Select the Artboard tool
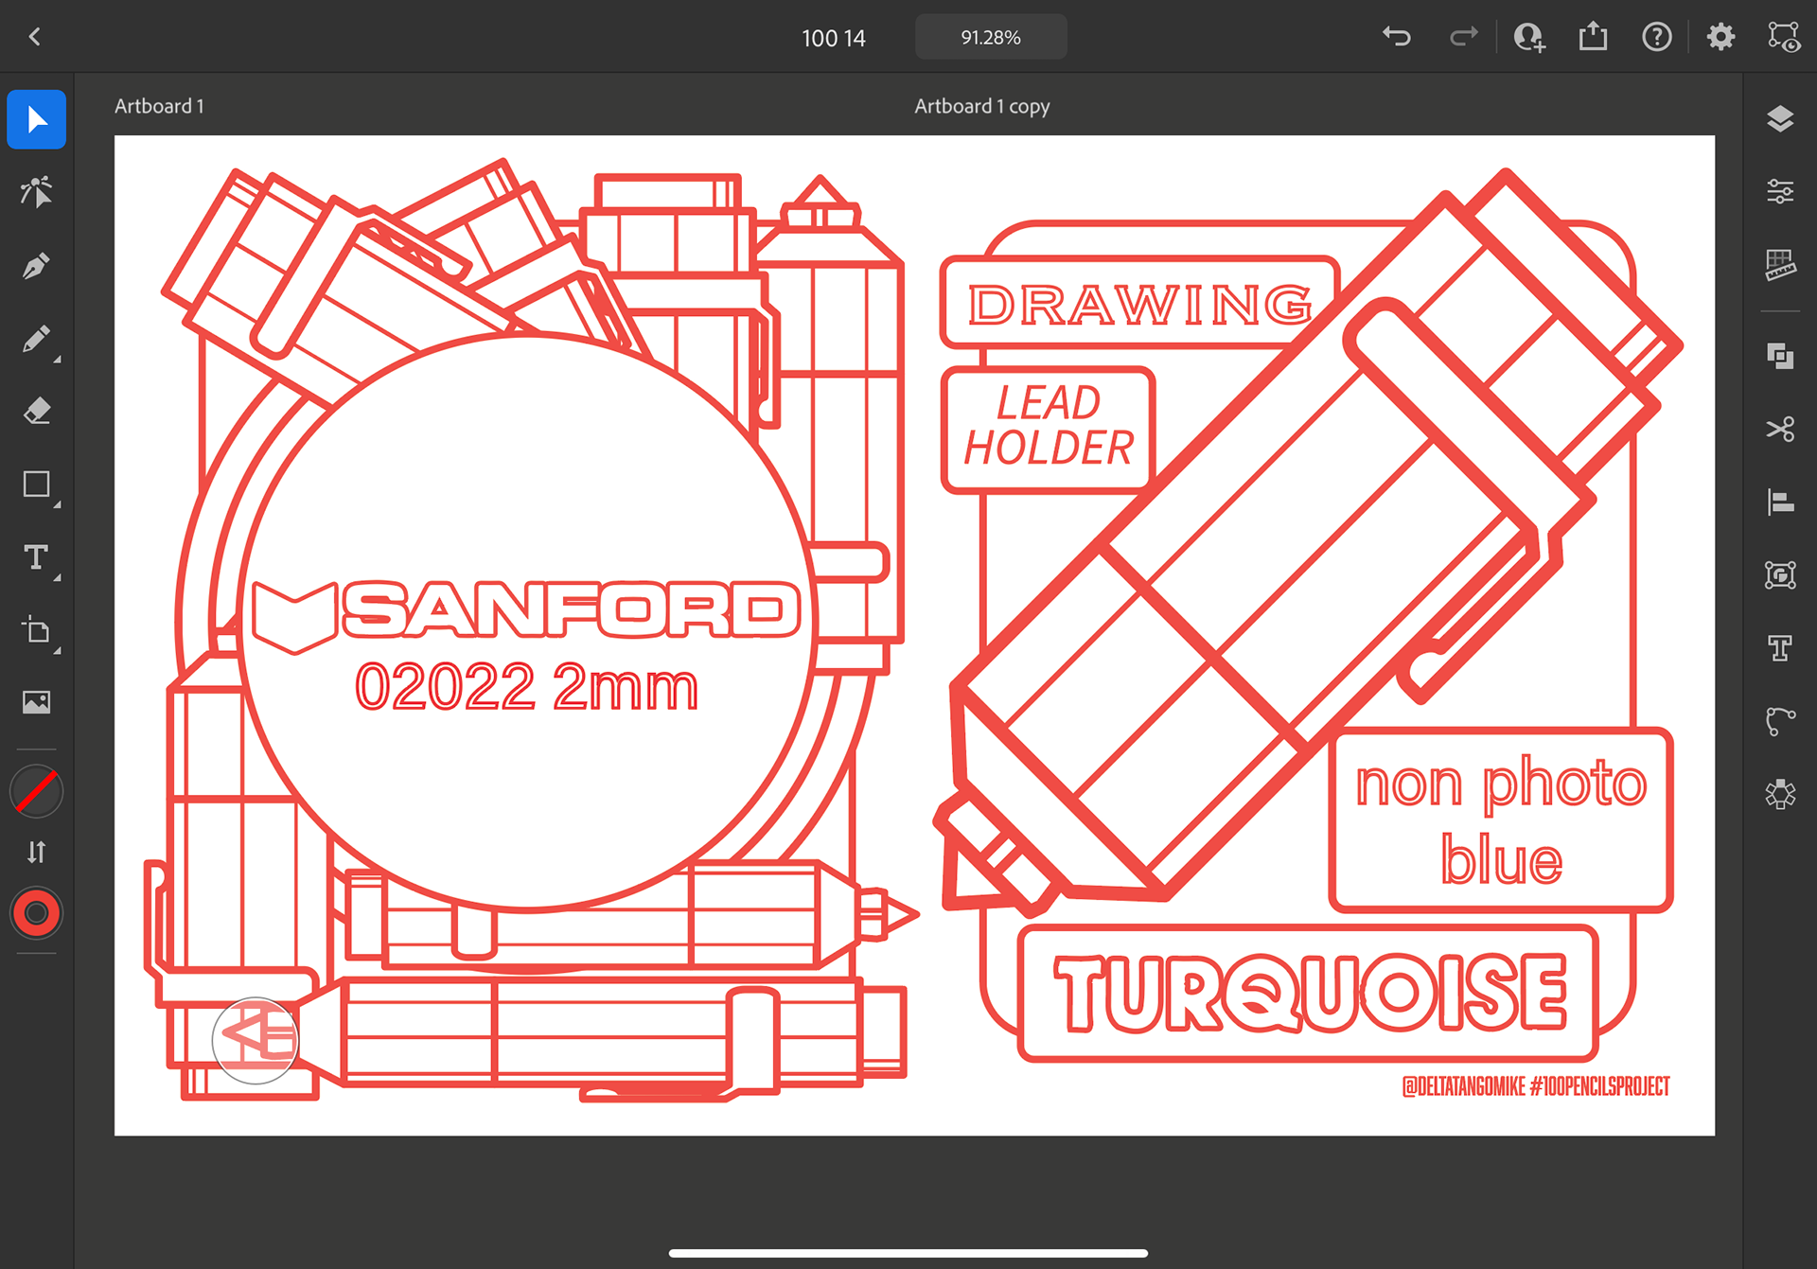The height and width of the screenshot is (1269, 1817). (36, 630)
